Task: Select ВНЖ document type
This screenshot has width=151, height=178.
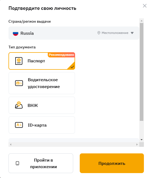Action: pyautogui.click(x=42, y=105)
